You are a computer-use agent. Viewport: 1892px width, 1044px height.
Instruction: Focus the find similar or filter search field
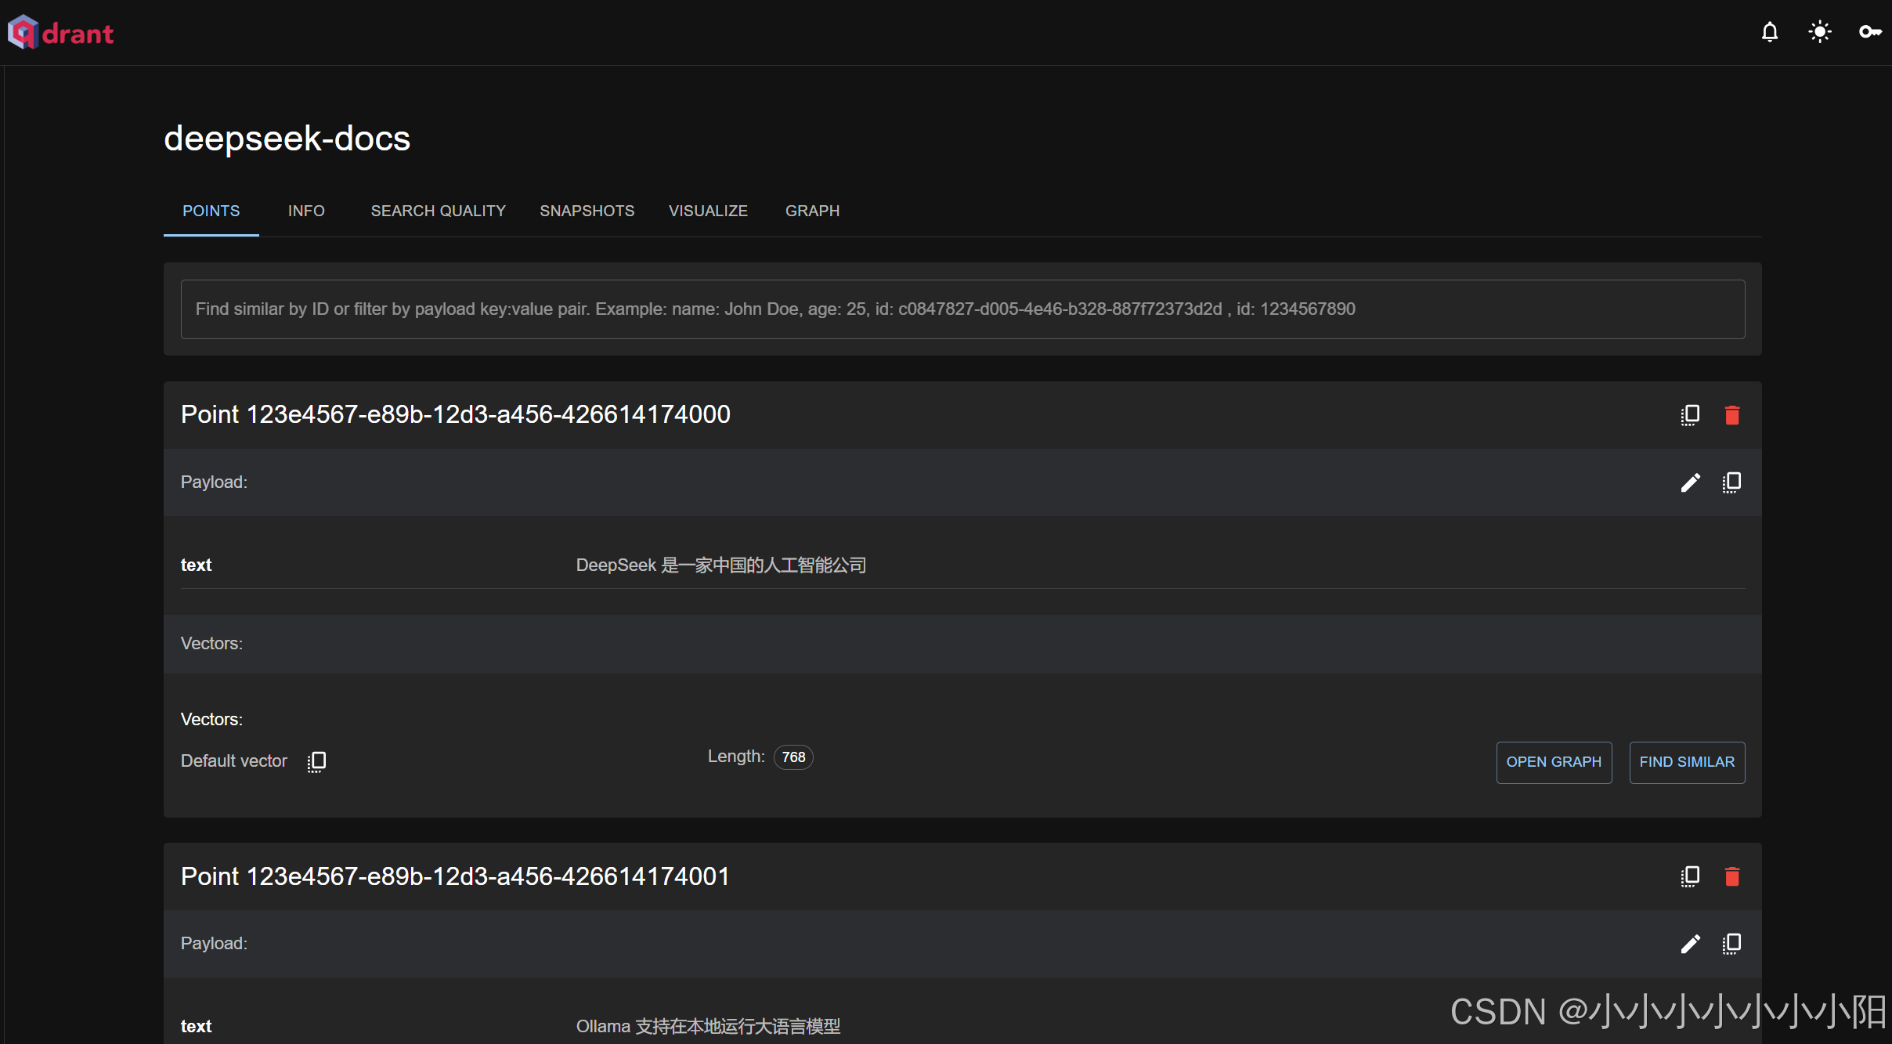coord(962,309)
